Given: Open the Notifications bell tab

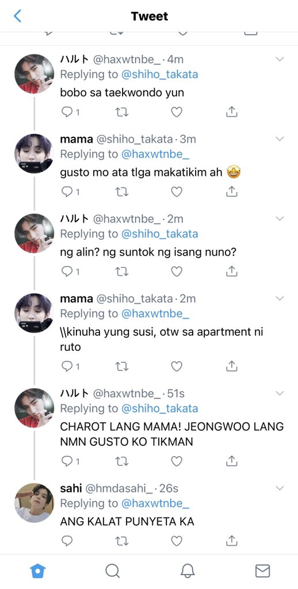Looking at the screenshot, I should coord(187,571).
